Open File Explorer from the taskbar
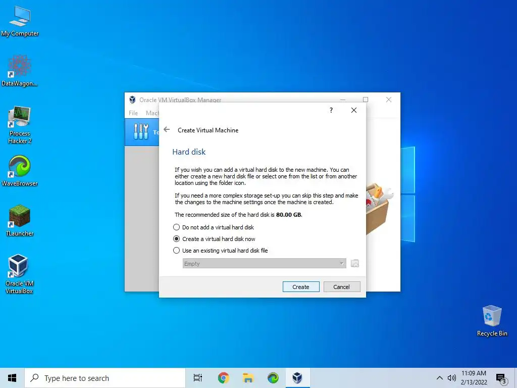 pos(248,378)
